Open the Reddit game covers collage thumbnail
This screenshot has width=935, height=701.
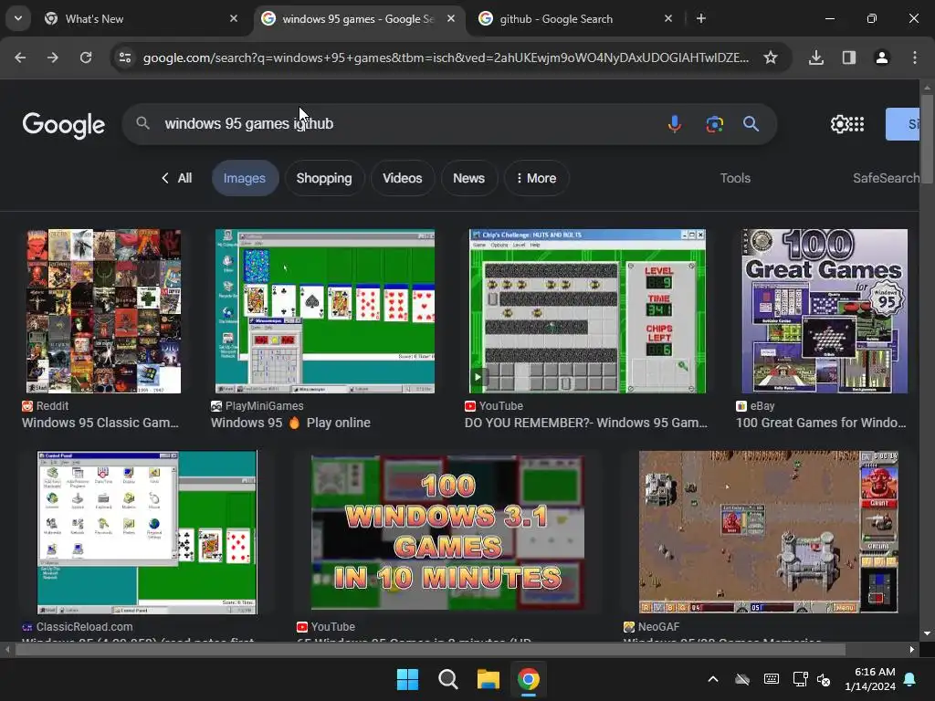(x=103, y=311)
